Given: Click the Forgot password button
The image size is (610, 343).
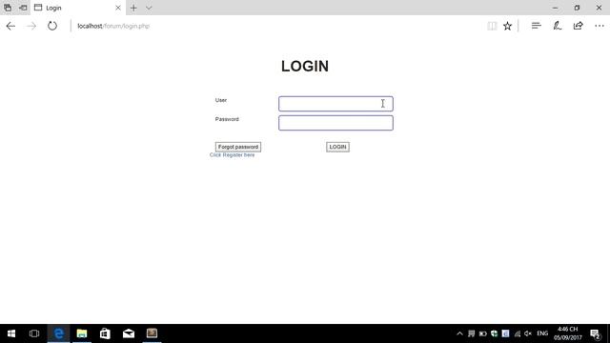Looking at the screenshot, I should coord(238,147).
